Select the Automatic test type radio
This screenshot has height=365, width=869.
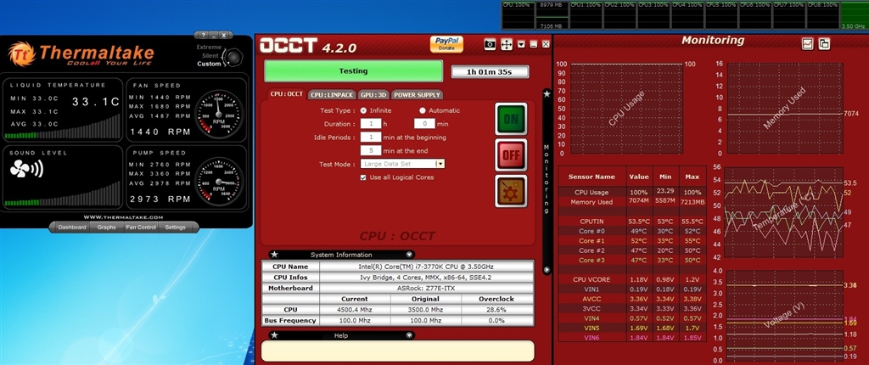423,110
